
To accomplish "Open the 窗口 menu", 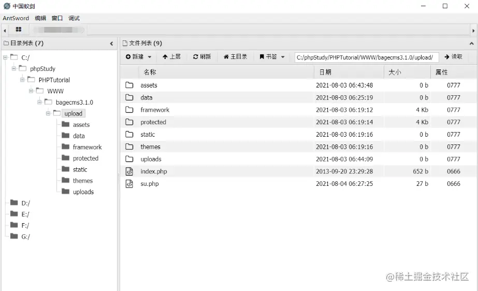I will click(57, 18).
